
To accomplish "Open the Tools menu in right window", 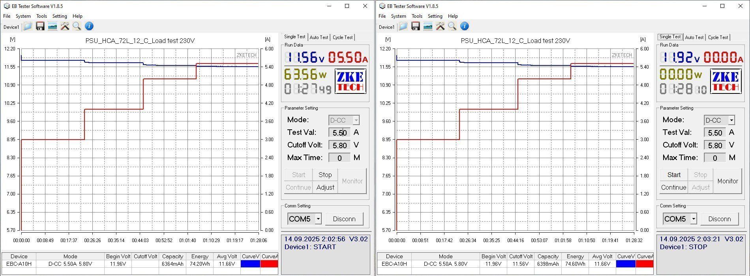I will point(417,16).
